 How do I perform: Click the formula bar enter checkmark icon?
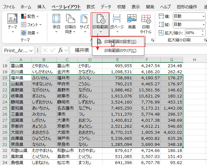pos(53,50)
